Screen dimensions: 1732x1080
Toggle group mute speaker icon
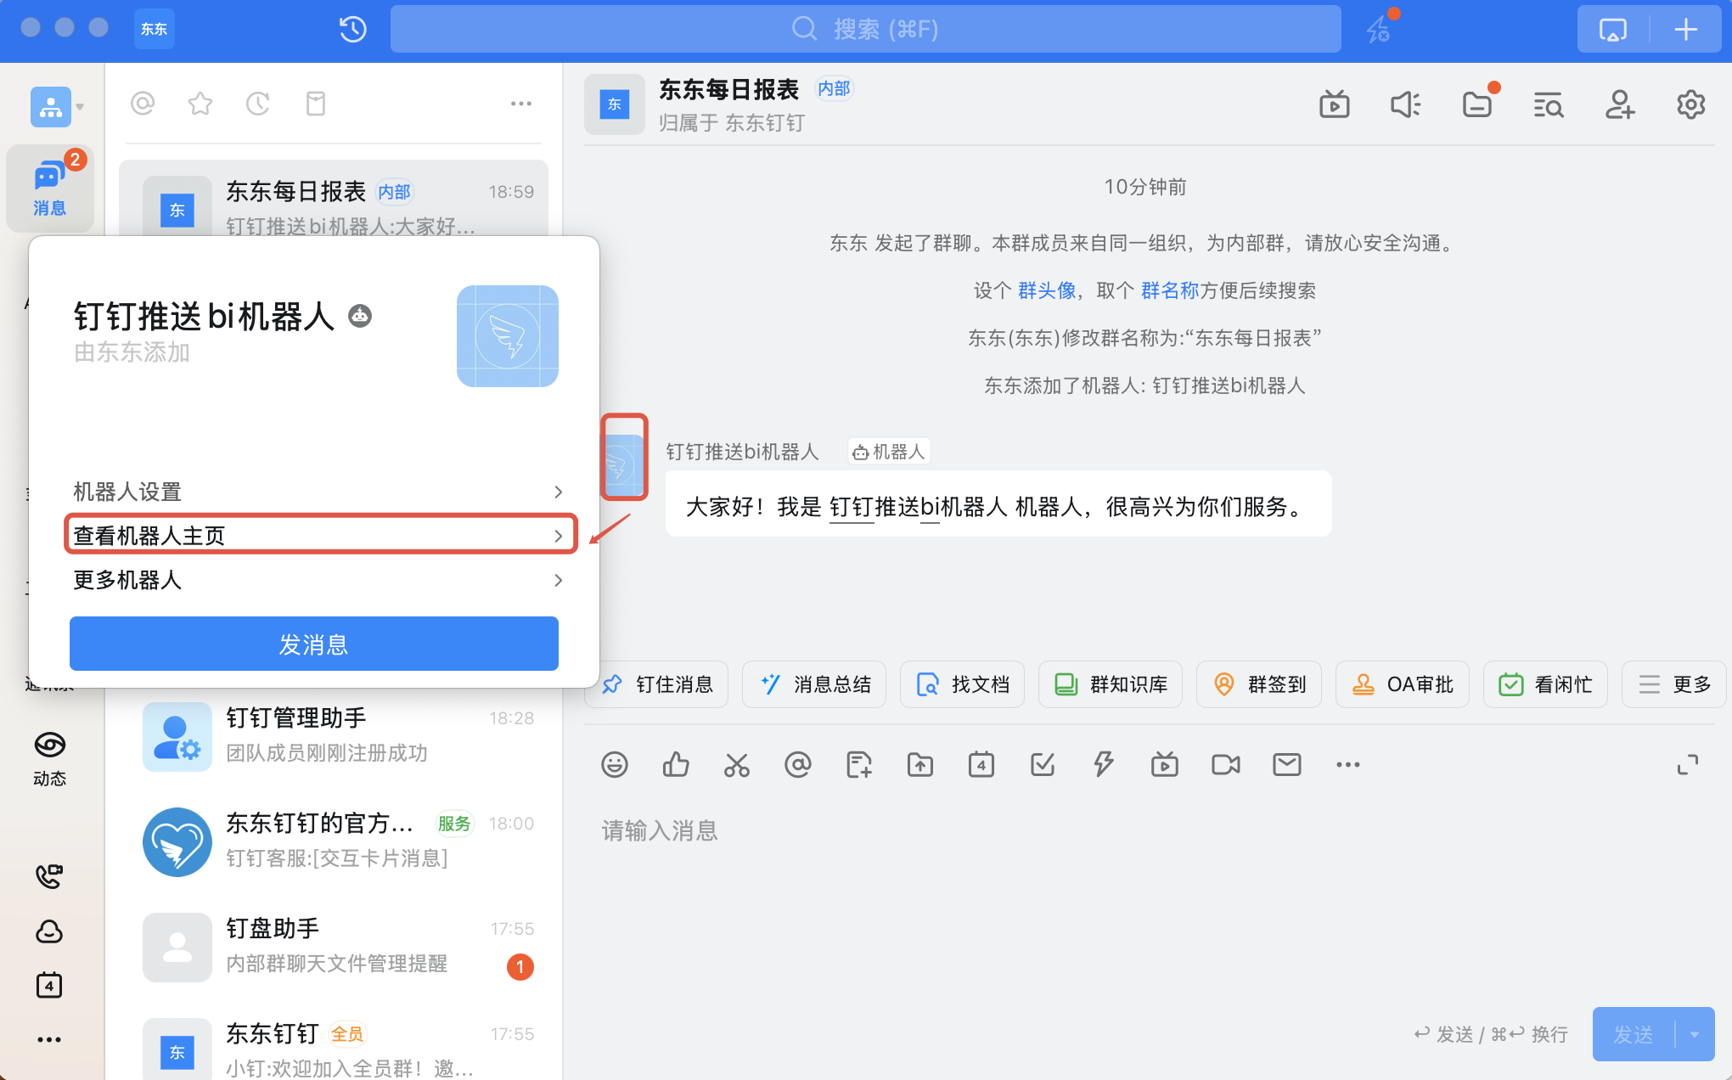[x=1405, y=104]
